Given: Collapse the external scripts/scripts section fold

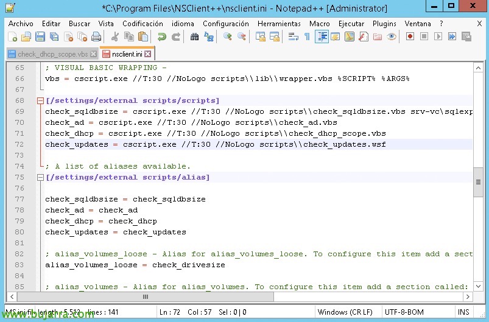Looking at the screenshot, I should point(40,100).
